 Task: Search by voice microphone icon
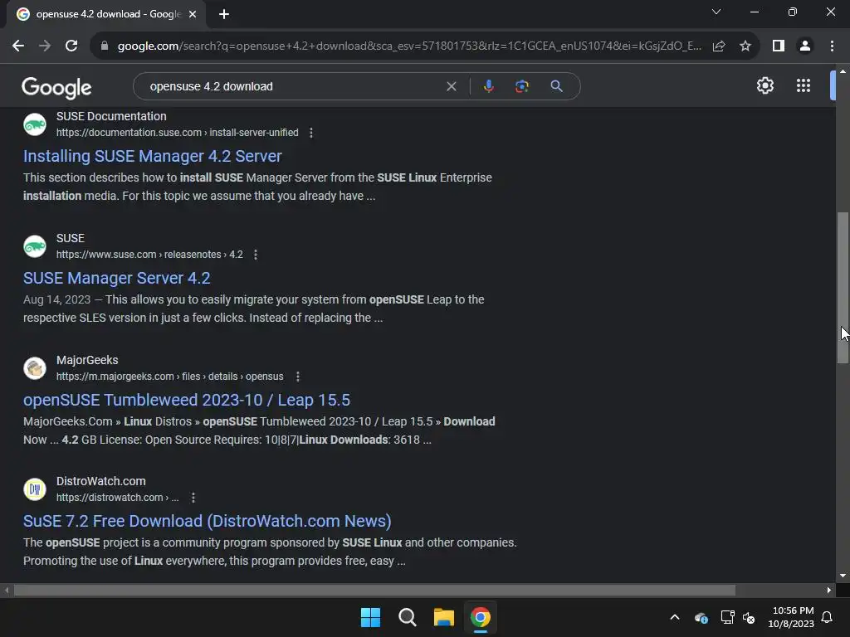pos(488,86)
